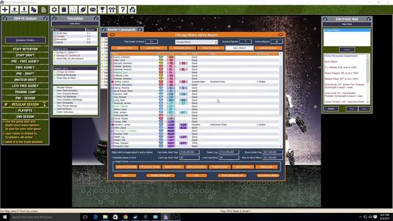The image size is (393, 221).
Task: Click the Salary Cap value field
Action: [x=229, y=152]
